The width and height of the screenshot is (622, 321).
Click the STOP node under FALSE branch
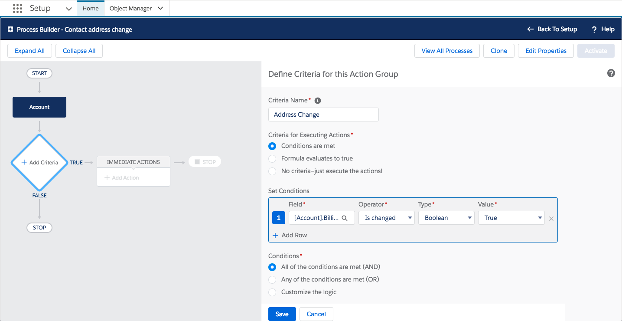point(39,228)
